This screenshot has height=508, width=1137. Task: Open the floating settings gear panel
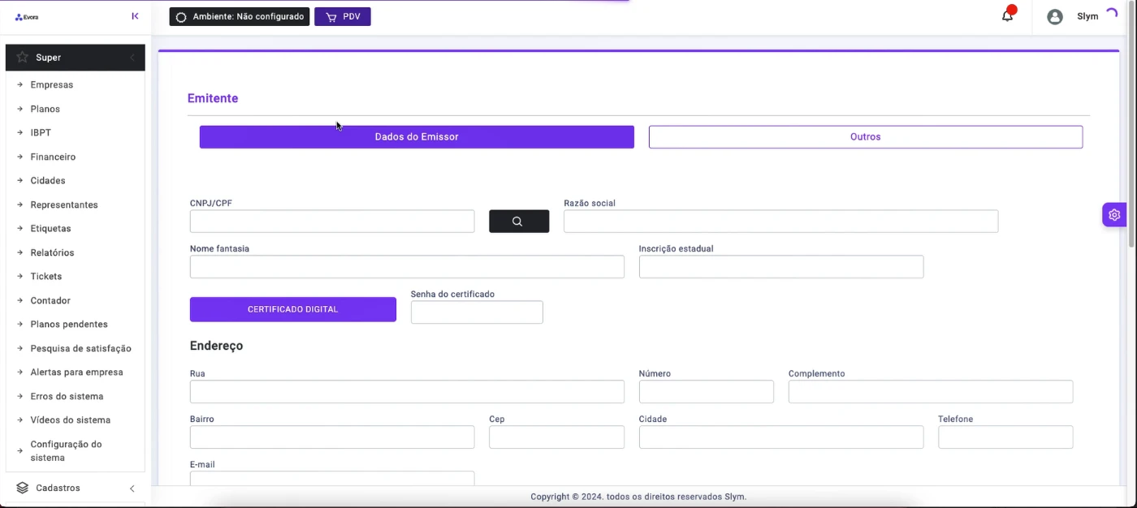(x=1113, y=215)
